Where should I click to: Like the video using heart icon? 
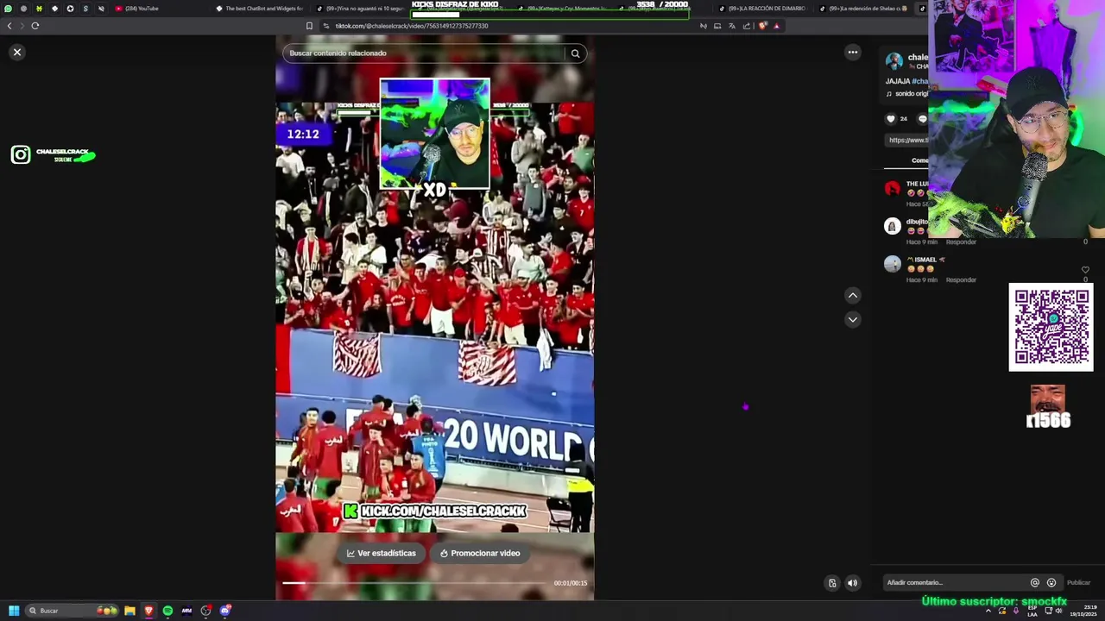tap(891, 119)
